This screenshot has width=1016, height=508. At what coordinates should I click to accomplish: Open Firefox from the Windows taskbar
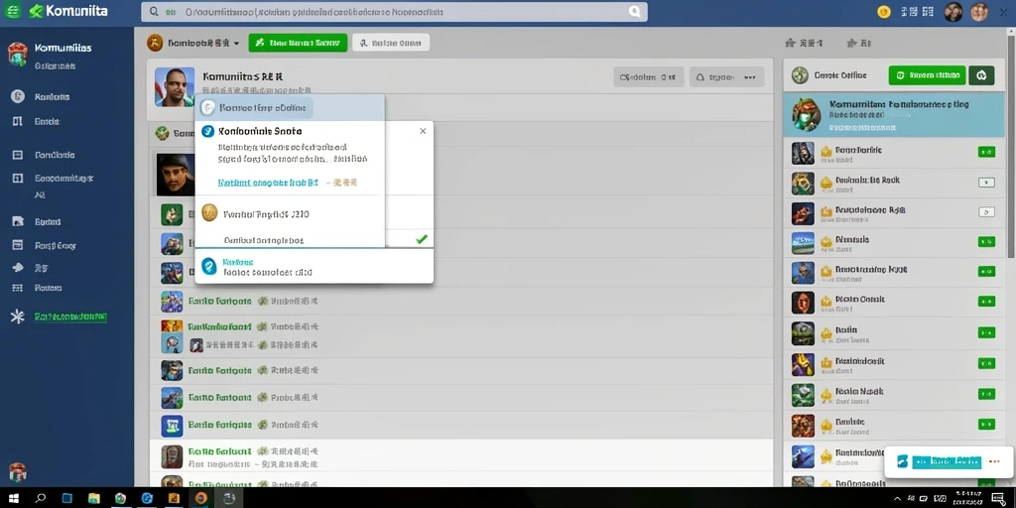pos(200,498)
